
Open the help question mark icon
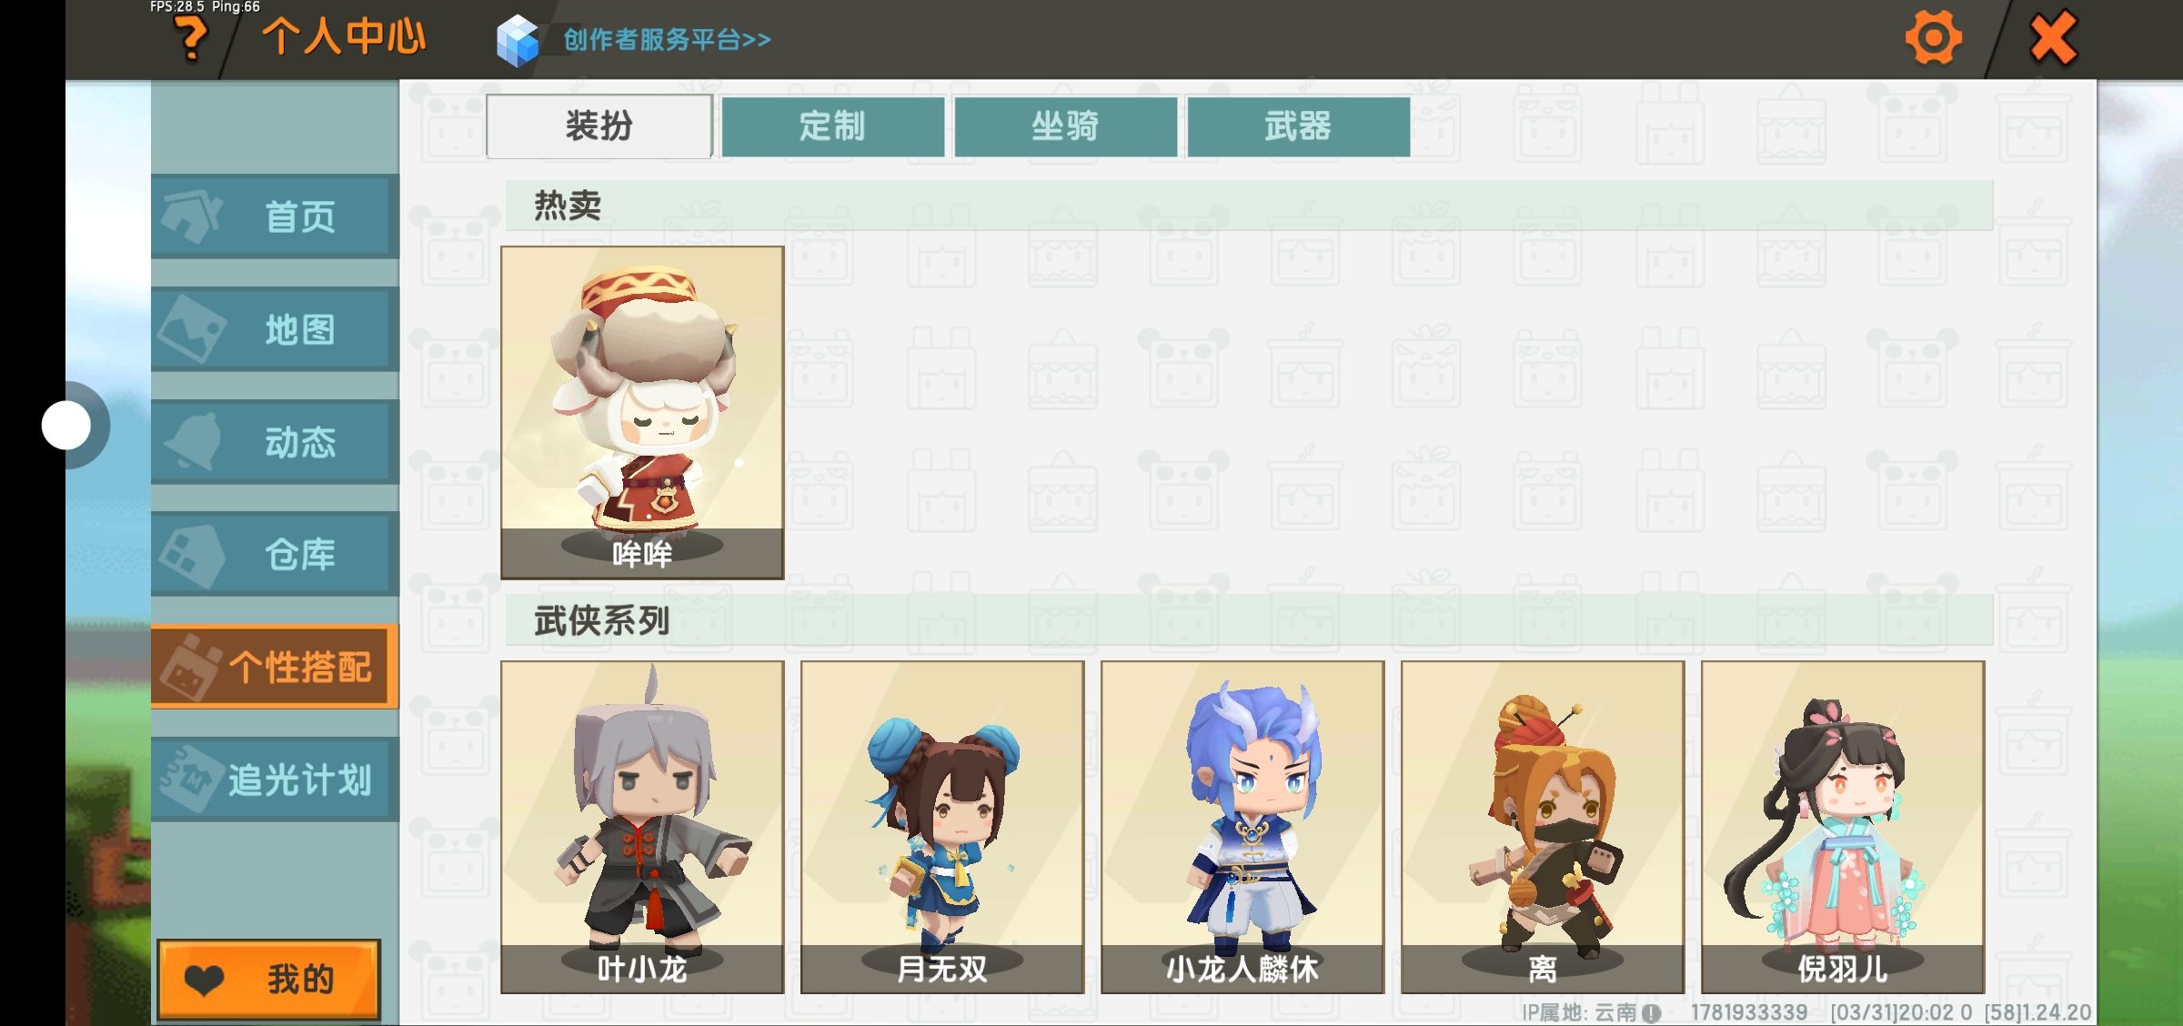coord(191,38)
